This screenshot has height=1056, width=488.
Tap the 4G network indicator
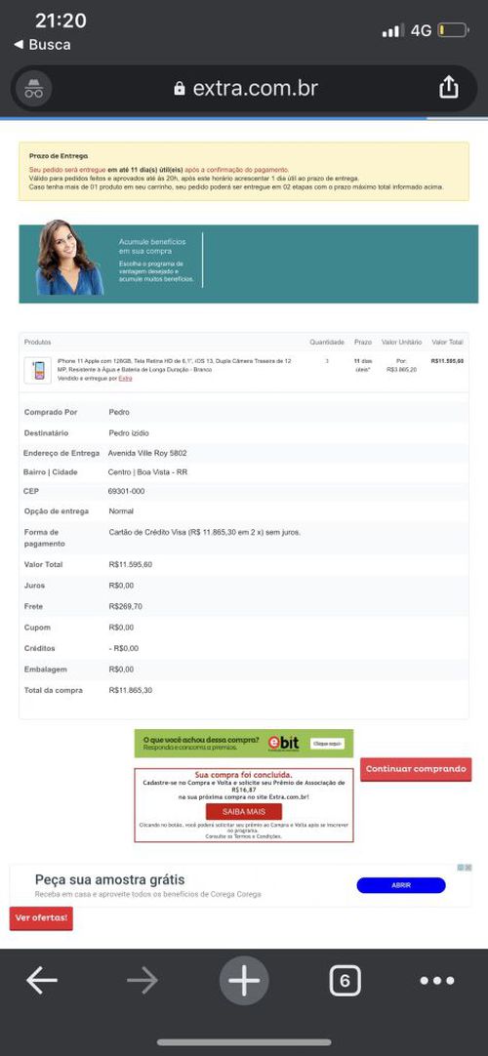pyautogui.click(x=421, y=31)
